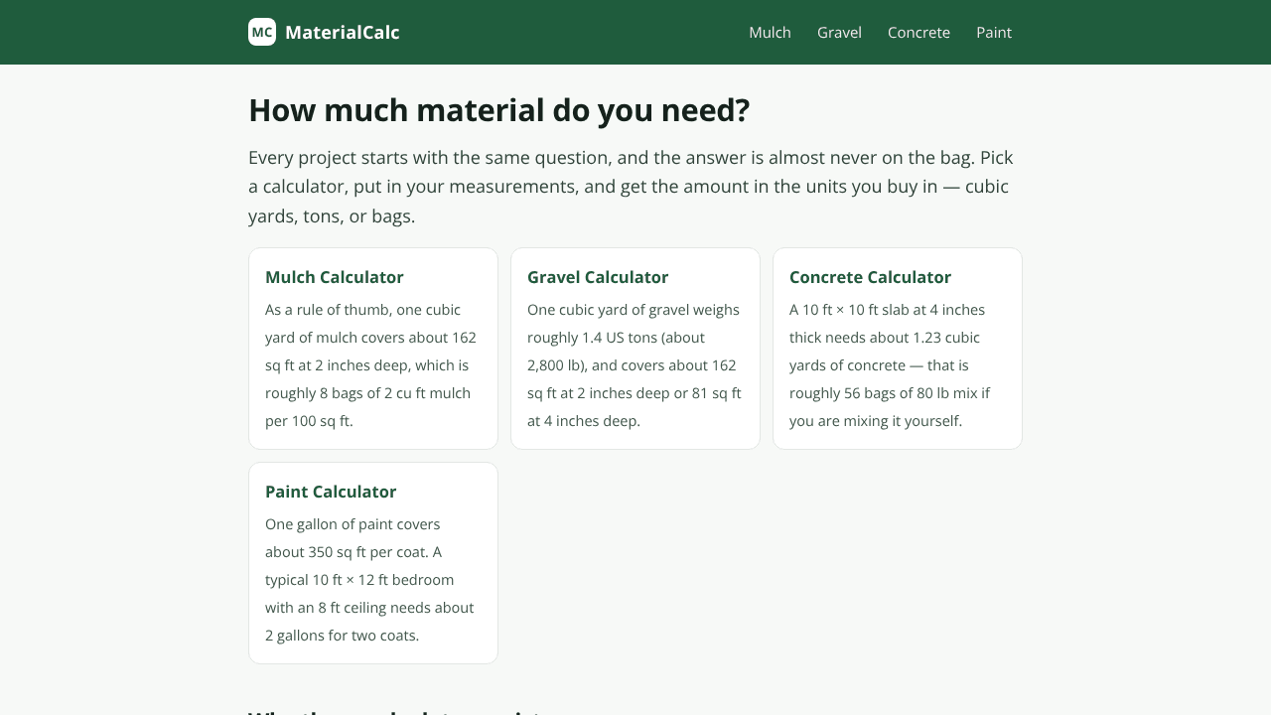Go to Mulch in the navigation bar
The image size is (1271, 715).
coord(770,32)
